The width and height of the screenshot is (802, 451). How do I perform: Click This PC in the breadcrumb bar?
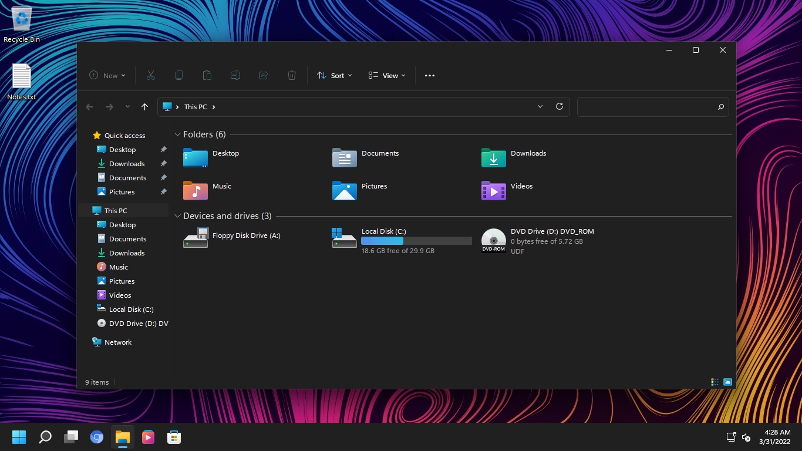coord(196,106)
